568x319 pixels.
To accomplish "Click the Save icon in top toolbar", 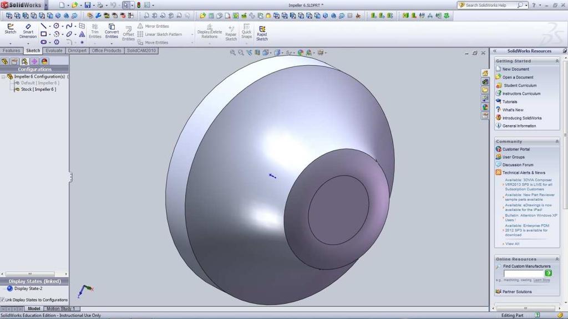I will pyautogui.click(x=87, y=5).
